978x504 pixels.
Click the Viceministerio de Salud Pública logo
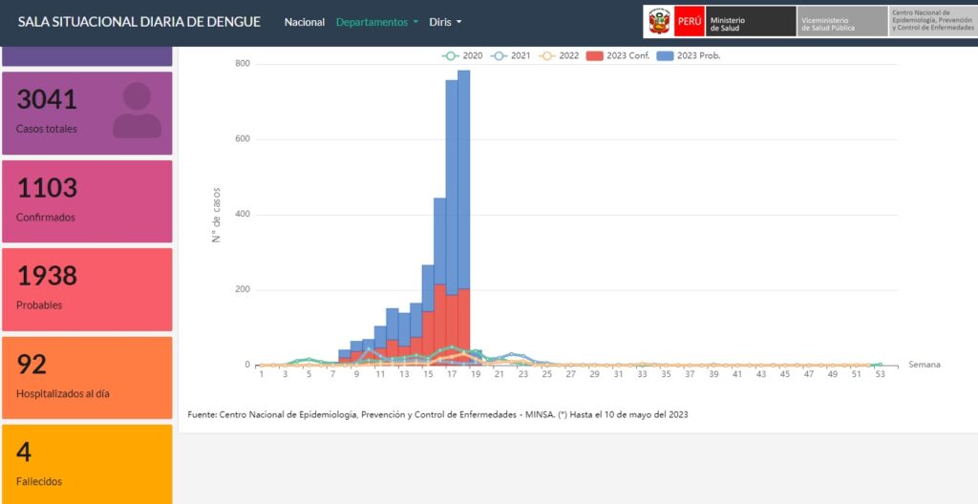[x=842, y=21]
